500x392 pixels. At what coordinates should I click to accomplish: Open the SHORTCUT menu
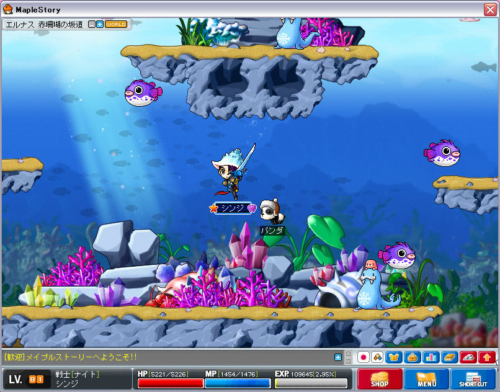tap(473, 379)
